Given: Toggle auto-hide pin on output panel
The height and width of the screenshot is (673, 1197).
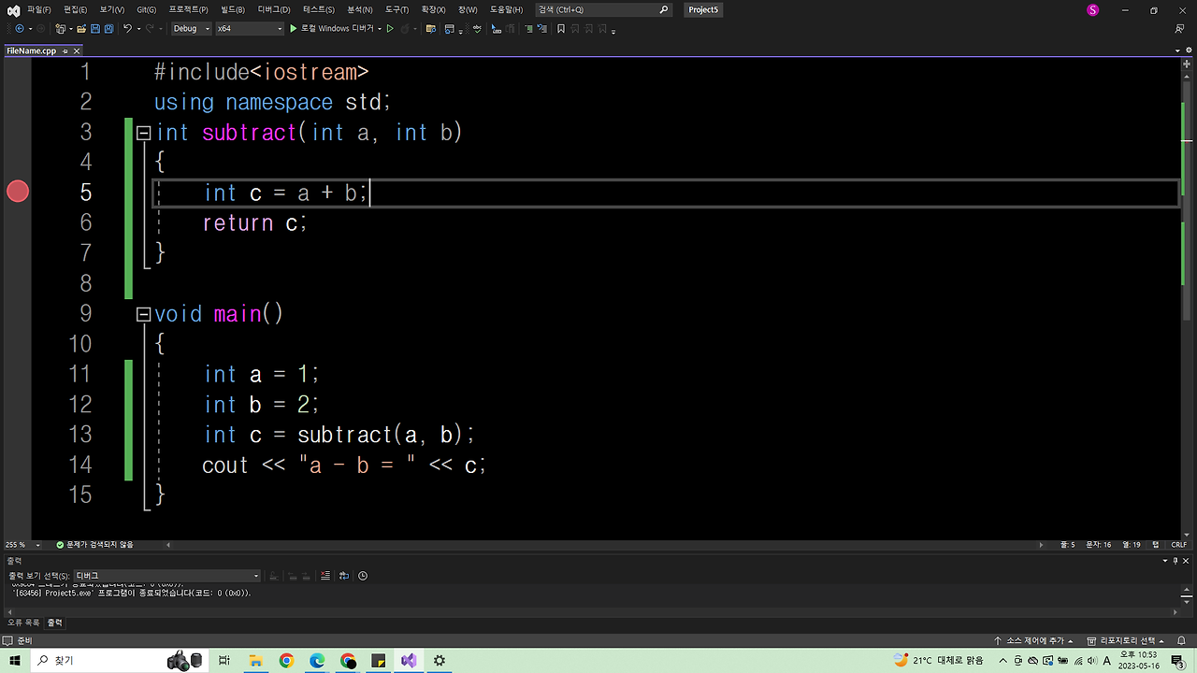Looking at the screenshot, I should click(x=1176, y=561).
